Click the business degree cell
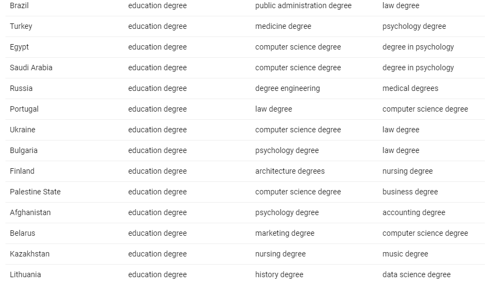 click(x=410, y=192)
